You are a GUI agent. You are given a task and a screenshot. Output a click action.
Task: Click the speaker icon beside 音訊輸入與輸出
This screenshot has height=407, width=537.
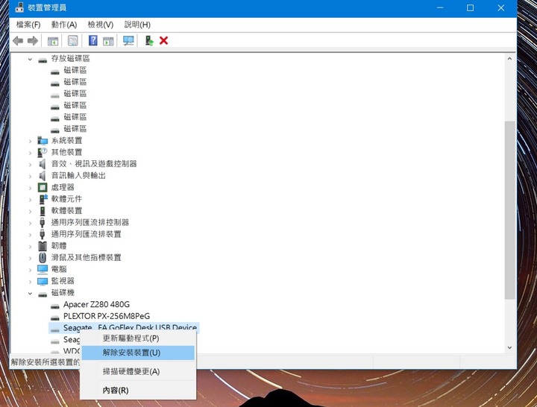pyautogui.click(x=42, y=176)
